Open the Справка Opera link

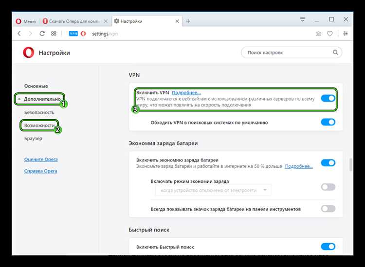[x=40, y=171]
